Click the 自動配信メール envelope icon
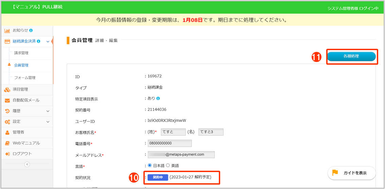Image resolution: width=385 pixels, height=189 pixels. (x=7, y=100)
